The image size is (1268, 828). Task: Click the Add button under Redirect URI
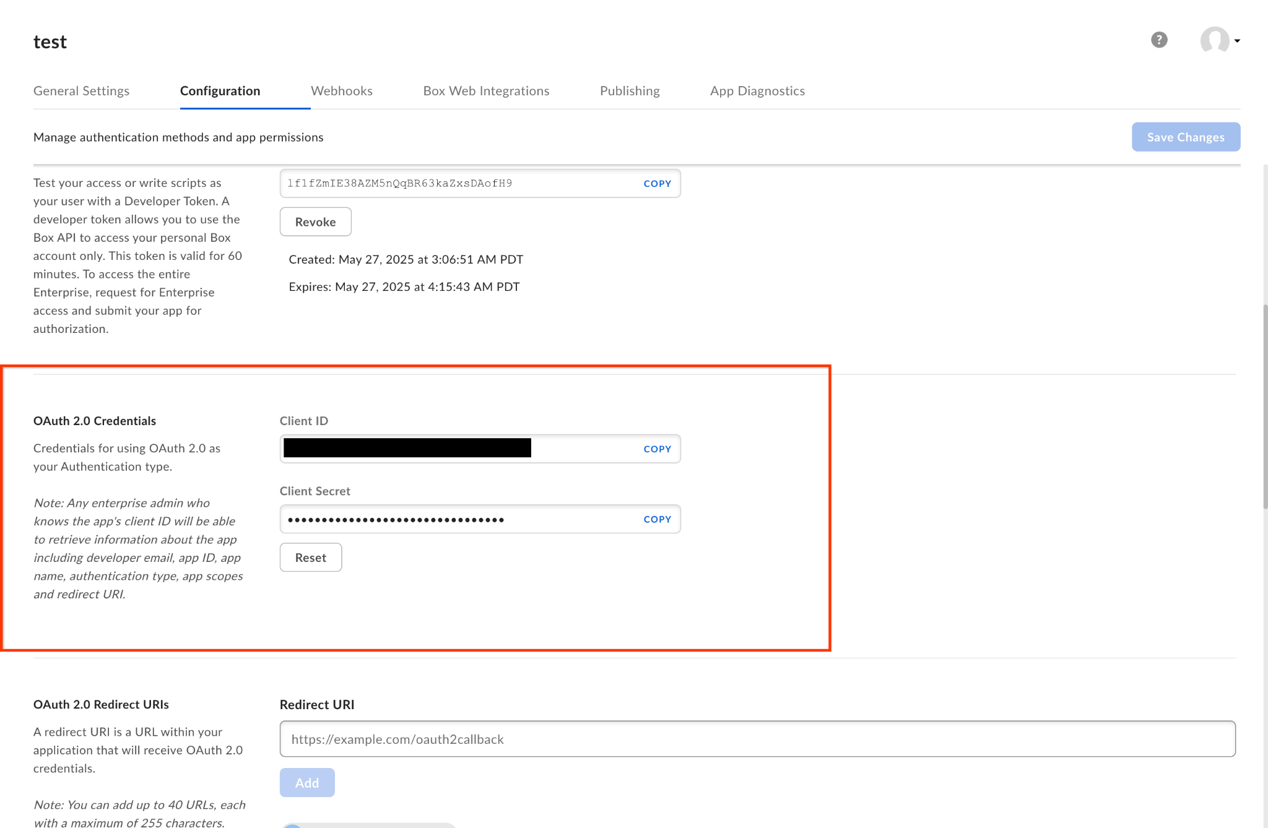coord(306,782)
